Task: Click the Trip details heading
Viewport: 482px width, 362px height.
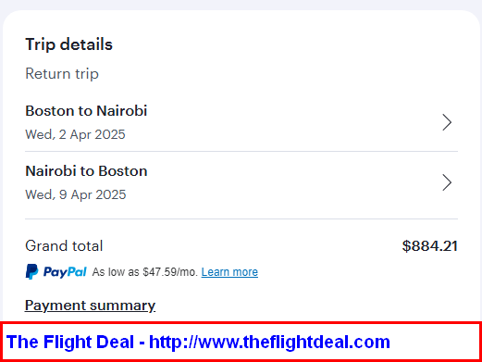Action: click(69, 44)
